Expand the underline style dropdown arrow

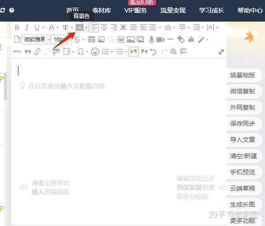click(x=43, y=28)
